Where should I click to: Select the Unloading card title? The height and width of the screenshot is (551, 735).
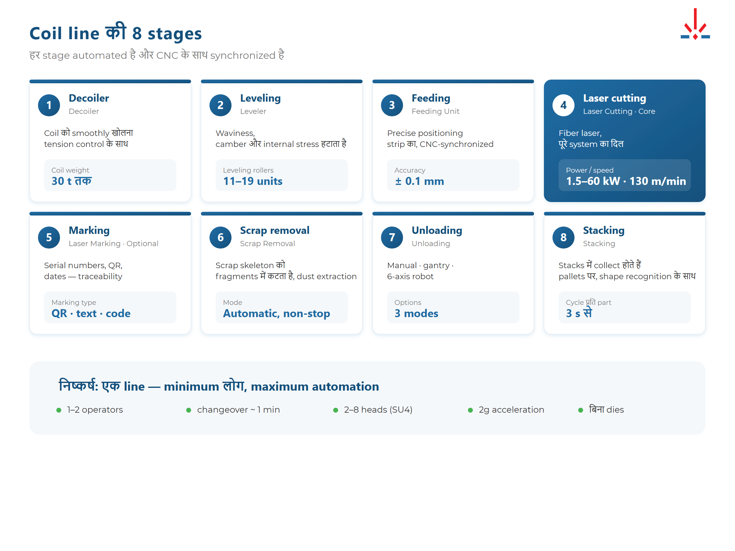click(x=437, y=231)
